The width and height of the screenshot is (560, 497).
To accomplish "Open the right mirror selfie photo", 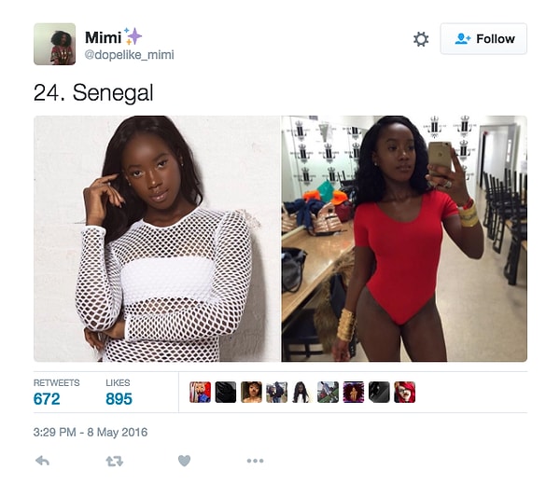I will click(x=404, y=239).
